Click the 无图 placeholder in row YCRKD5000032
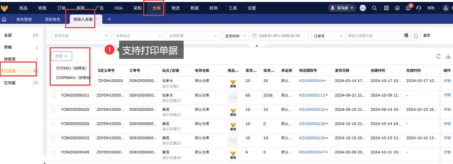 (x=233, y=141)
